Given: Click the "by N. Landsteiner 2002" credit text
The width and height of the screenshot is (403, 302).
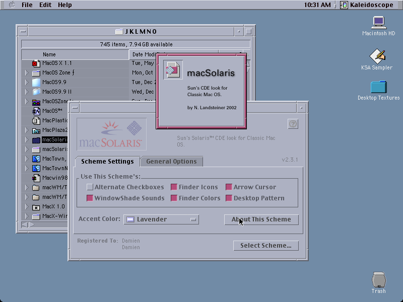Looking at the screenshot, I should pos(212,108).
